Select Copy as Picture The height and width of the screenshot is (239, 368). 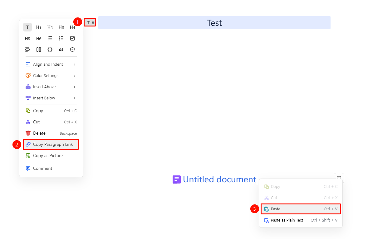51,156
